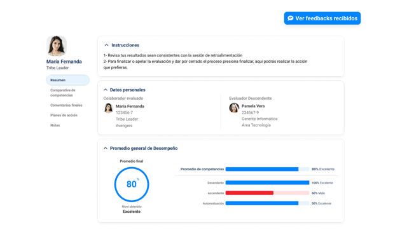Image resolution: width=407 pixels, height=237 pixels.
Task: Click the Promedio final label
Action: (132, 161)
